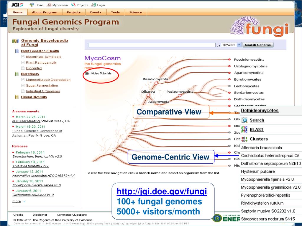Click the Leotiomycetes branch label
302x226 pixels.
pos(247,86)
